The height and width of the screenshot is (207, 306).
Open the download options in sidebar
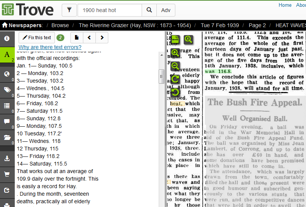[7, 159]
